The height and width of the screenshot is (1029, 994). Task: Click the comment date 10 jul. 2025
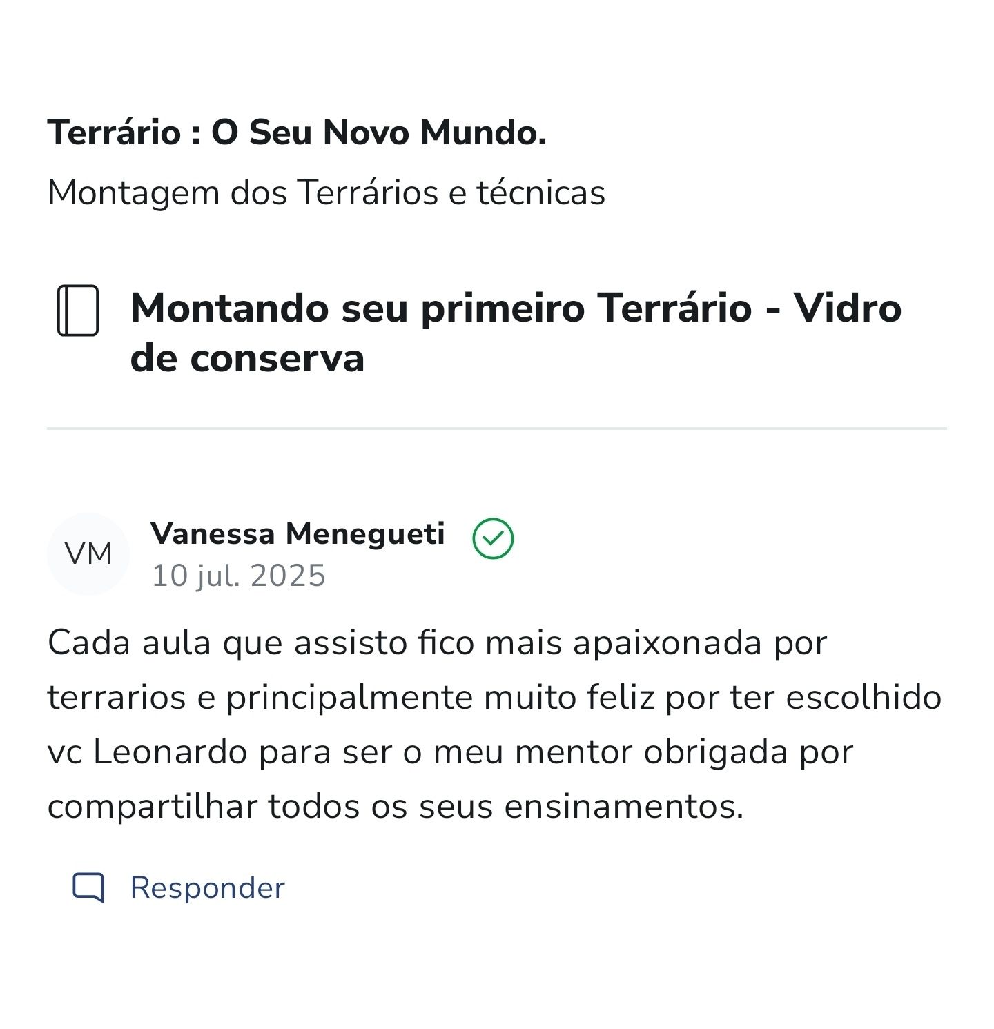[238, 576]
